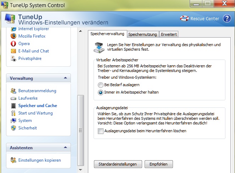This screenshot has height=173, width=235.
Task: Click the Privatsphäre icon
Action: 13,58
